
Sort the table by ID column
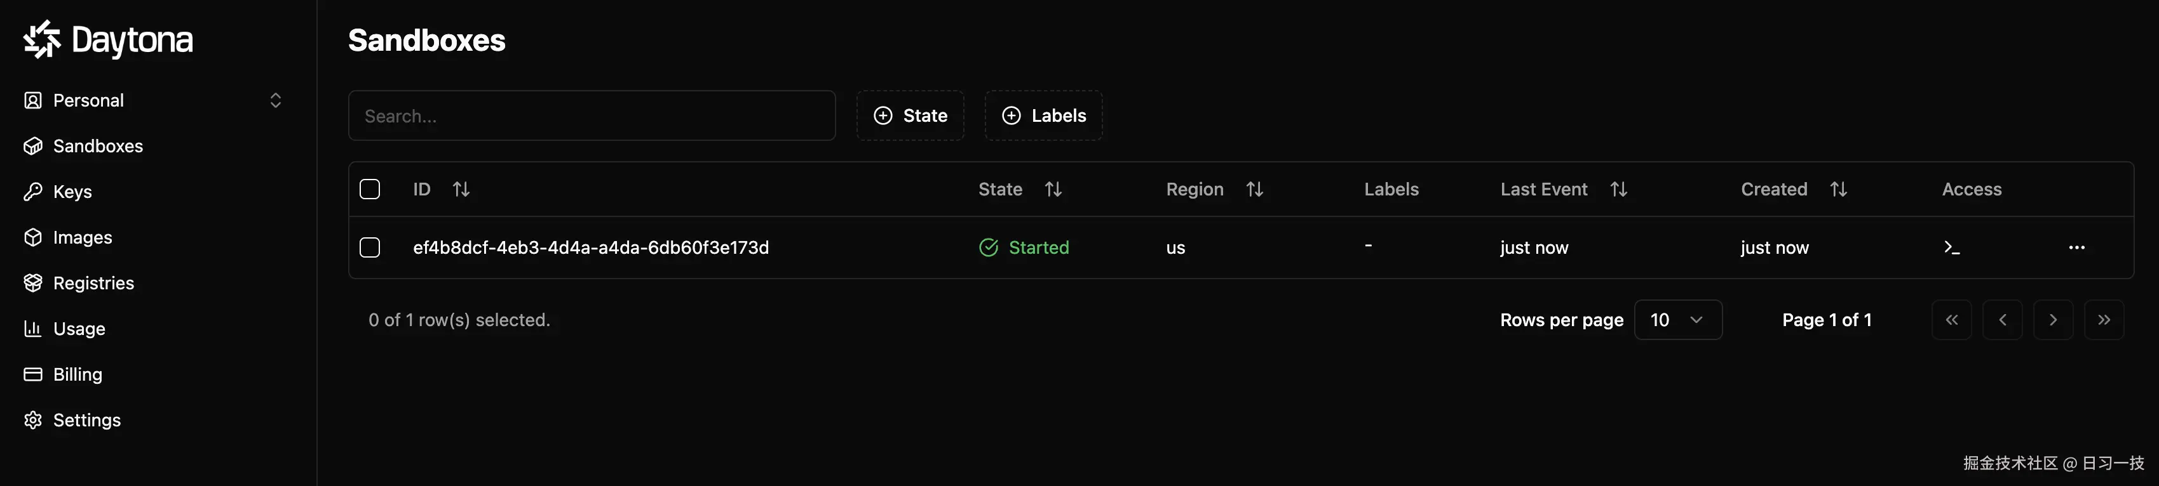pos(461,190)
